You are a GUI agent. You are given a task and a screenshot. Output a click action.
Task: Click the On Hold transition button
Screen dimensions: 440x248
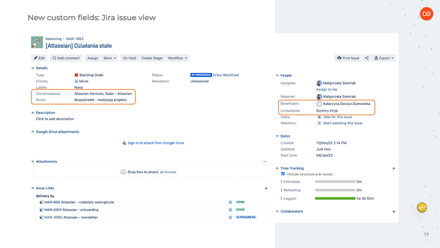(129, 58)
